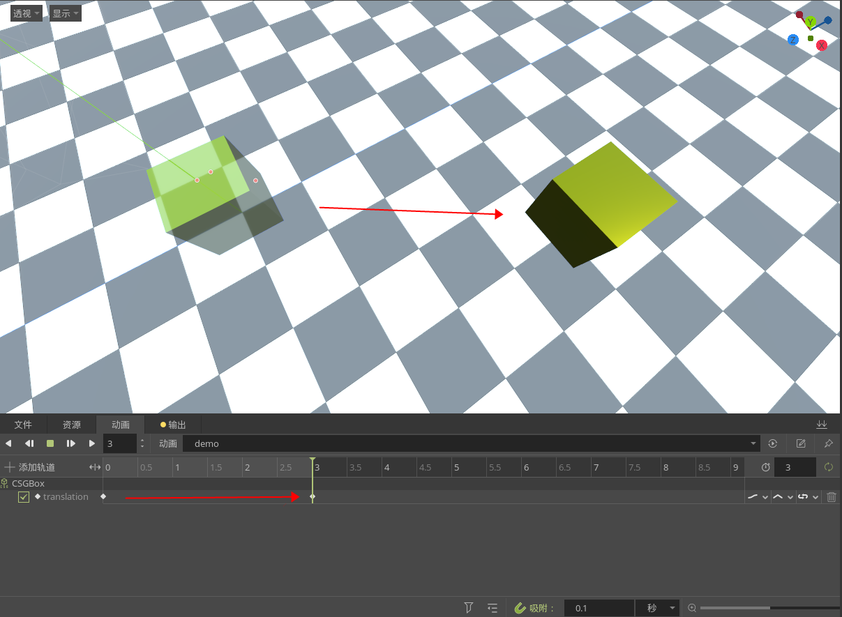This screenshot has height=617, width=842.
Task: Switch to the 资源 tab
Action: click(x=72, y=425)
